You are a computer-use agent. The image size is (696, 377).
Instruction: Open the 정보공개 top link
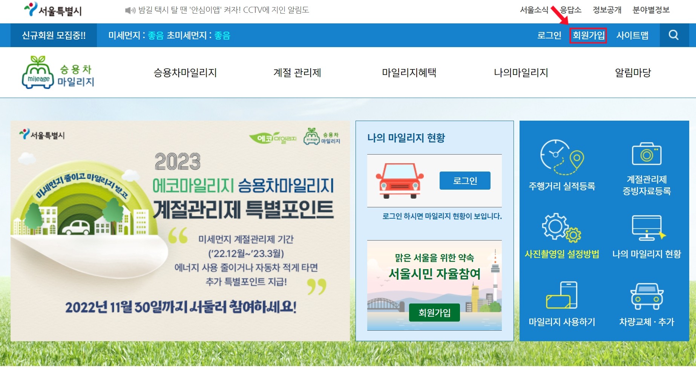[607, 10]
